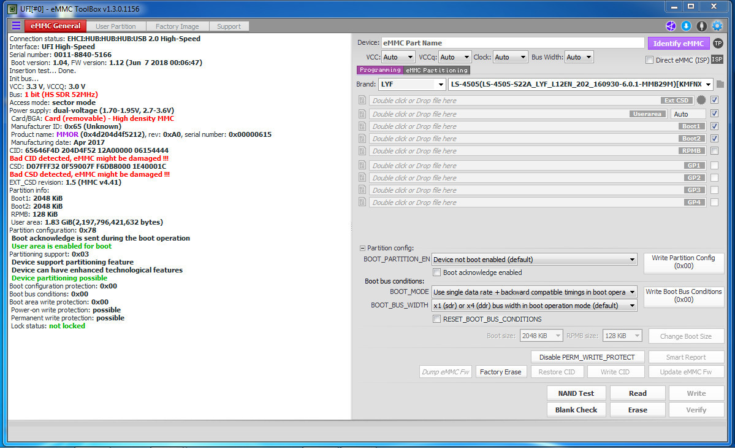
Task: Enable the RPMB checkbox
Action: click(x=714, y=150)
